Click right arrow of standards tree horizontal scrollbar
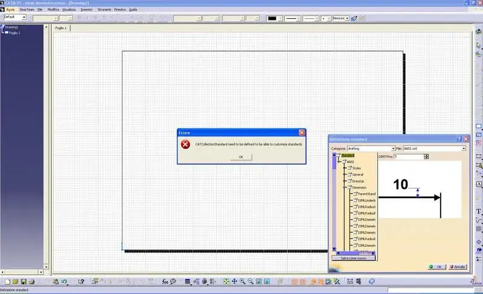The image size is (483, 294). (373, 253)
